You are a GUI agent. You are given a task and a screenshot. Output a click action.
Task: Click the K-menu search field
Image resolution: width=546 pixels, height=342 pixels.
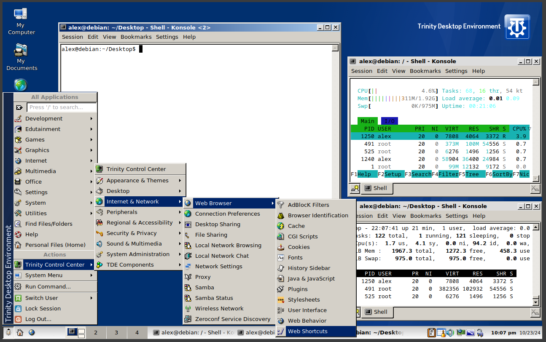(62, 107)
